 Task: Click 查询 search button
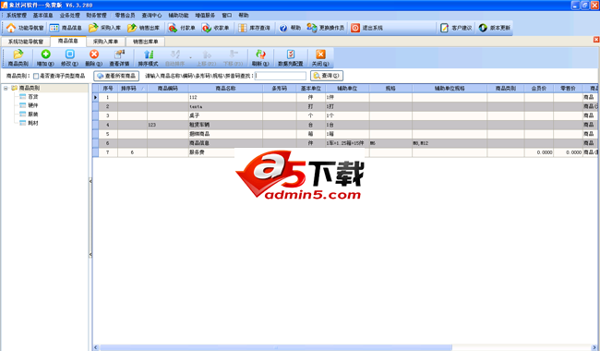click(327, 76)
